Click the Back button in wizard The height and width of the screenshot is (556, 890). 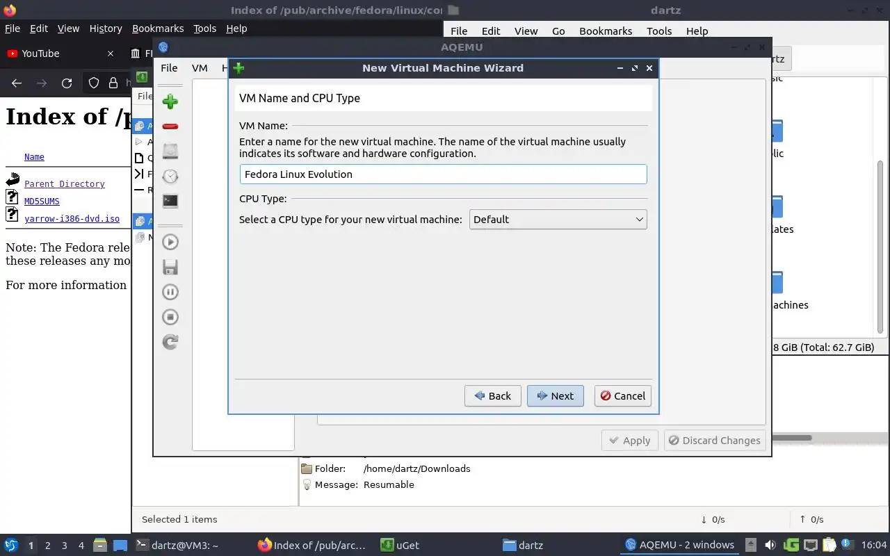tap(492, 396)
